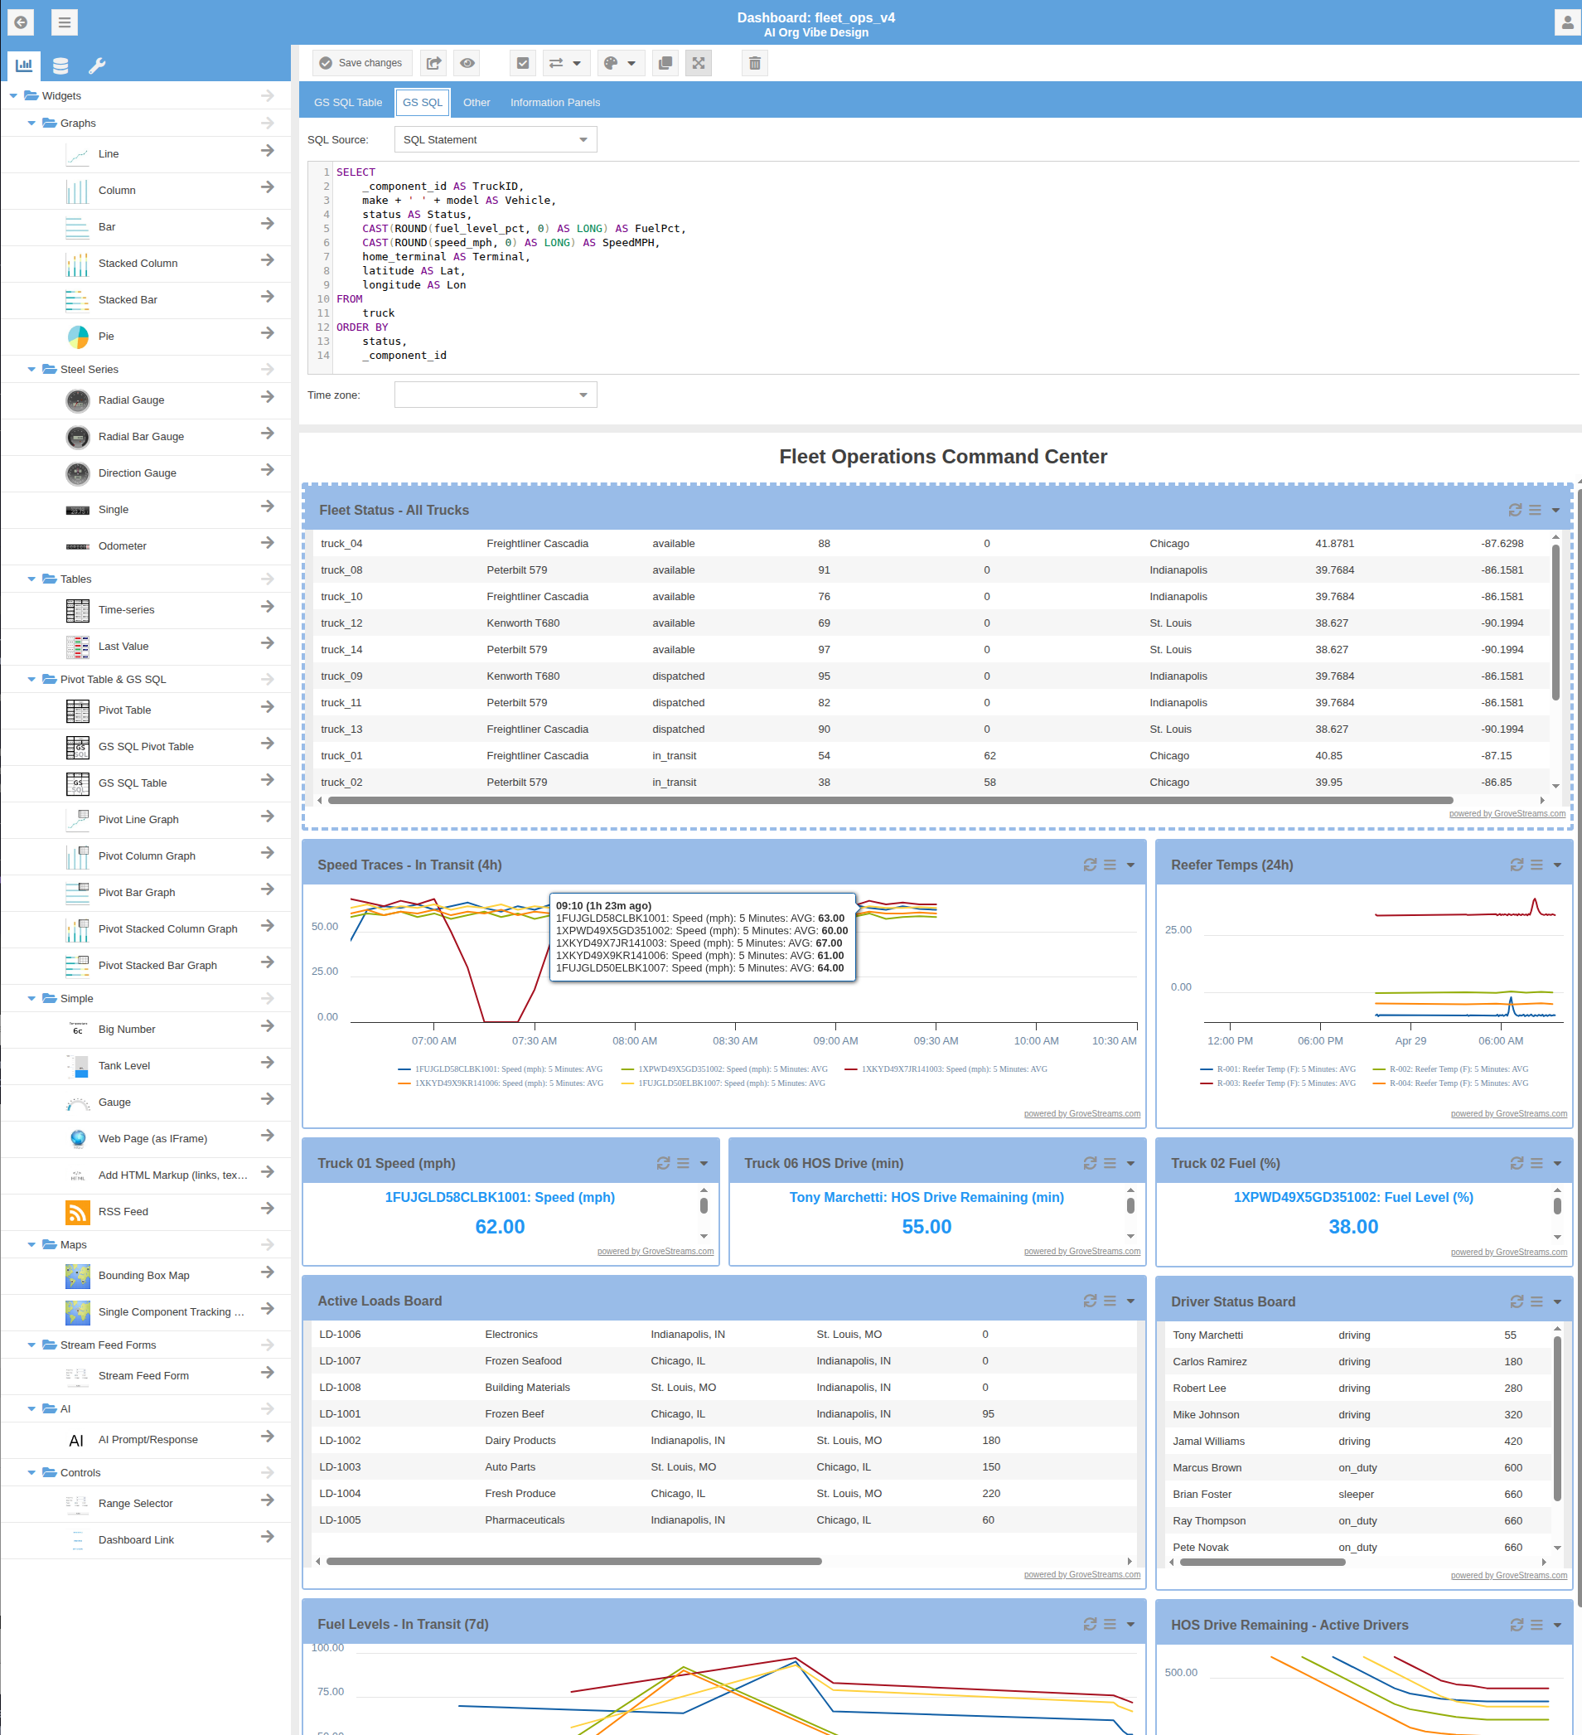Select the Radial Gauge widget icon
This screenshot has width=1582, height=1735.
[x=77, y=400]
